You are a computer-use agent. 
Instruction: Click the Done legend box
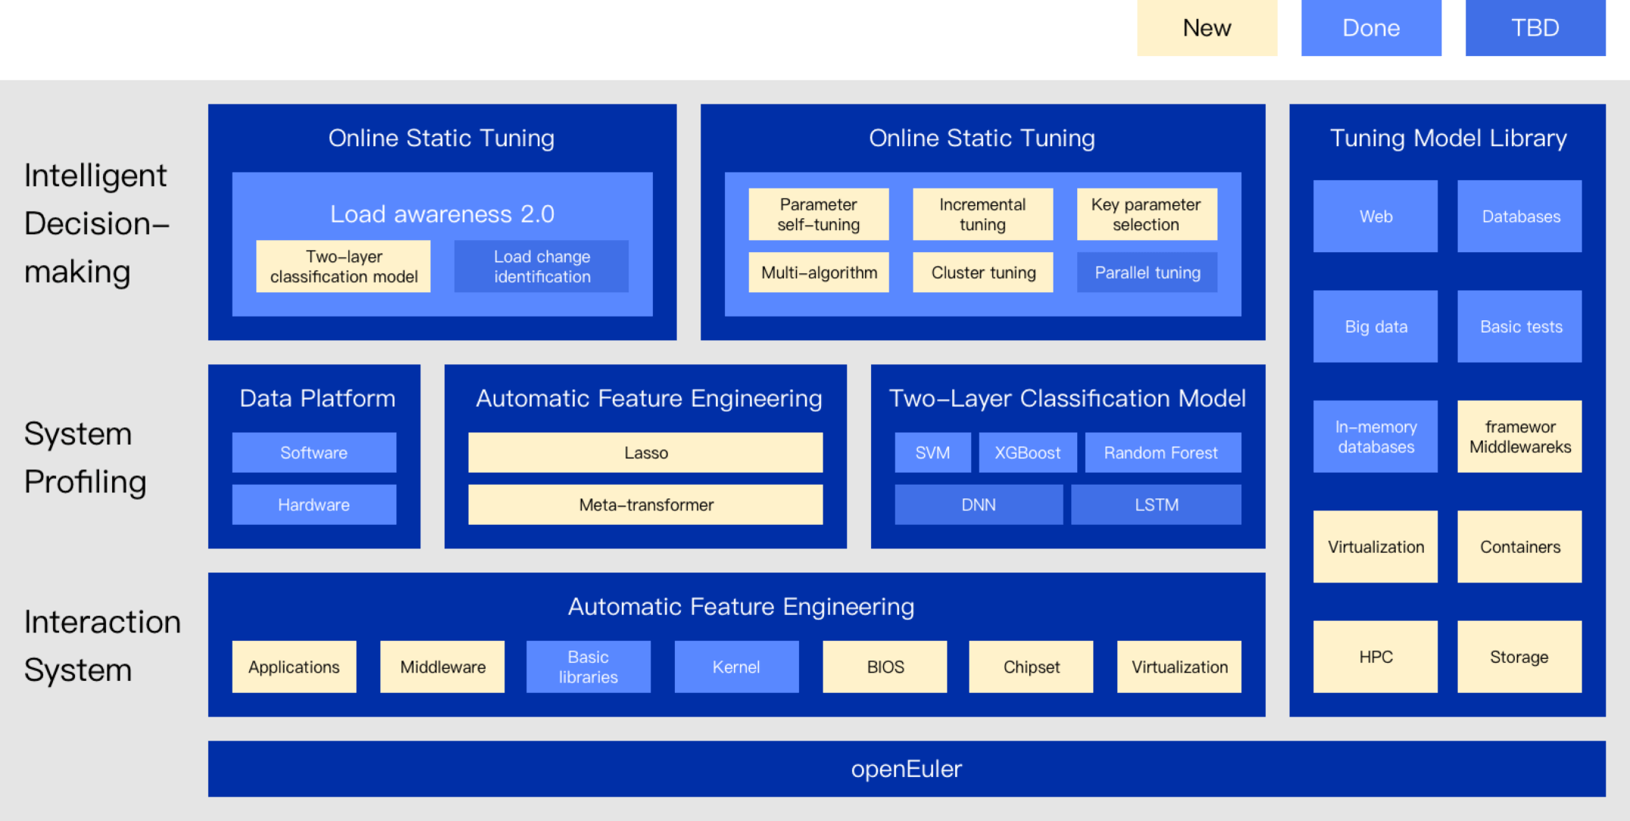(x=1371, y=28)
